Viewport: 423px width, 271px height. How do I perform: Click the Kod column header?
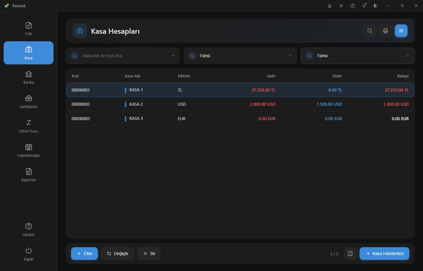pyautogui.click(x=75, y=76)
